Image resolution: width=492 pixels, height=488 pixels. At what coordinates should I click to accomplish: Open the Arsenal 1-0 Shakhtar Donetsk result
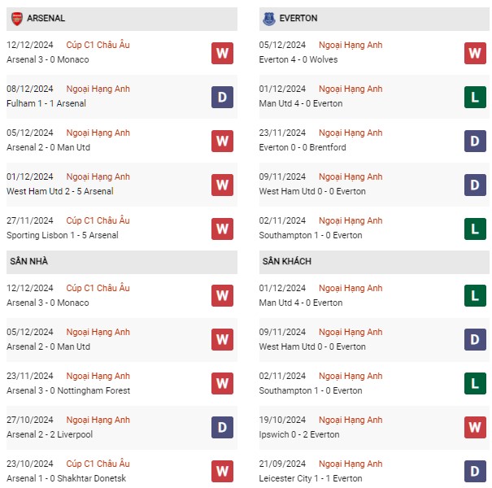(66, 478)
